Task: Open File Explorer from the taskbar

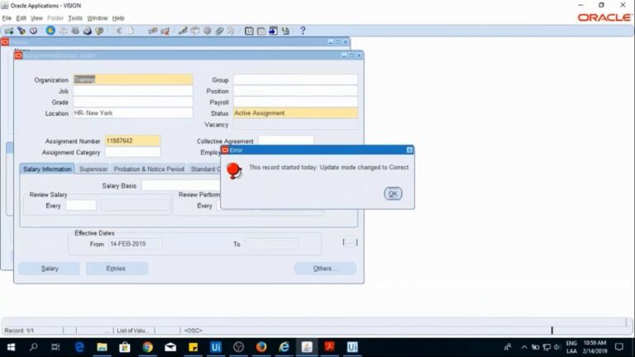Action: pos(102,347)
